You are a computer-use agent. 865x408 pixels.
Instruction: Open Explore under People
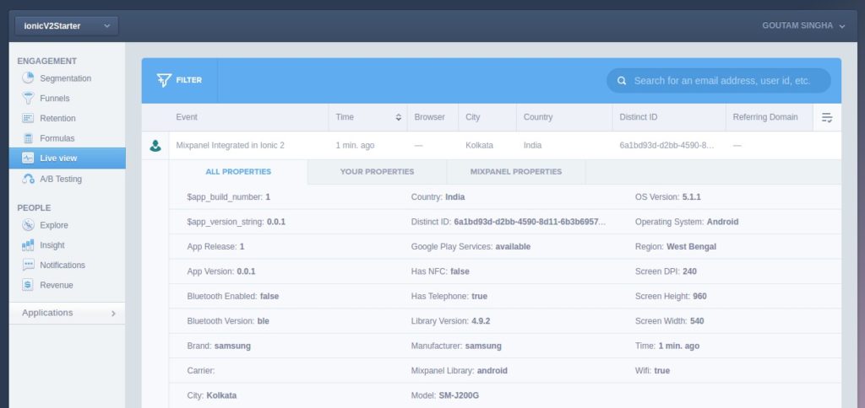[x=54, y=225]
